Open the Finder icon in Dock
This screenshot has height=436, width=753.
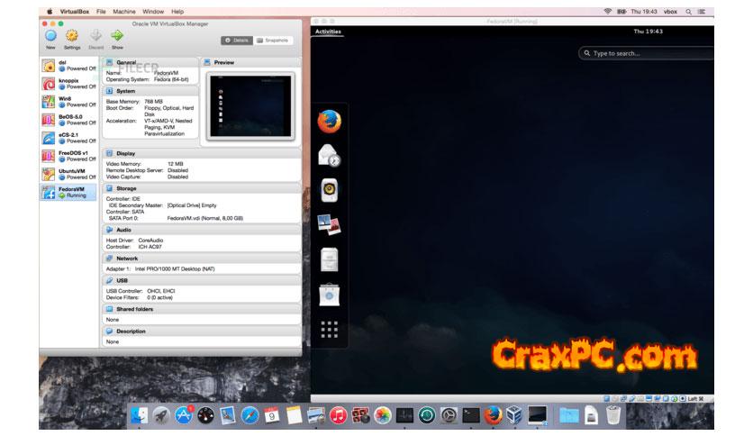140,415
